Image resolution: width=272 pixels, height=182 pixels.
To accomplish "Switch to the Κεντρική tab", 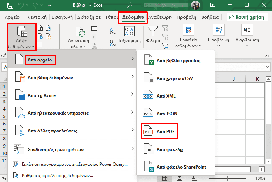I will [x=37, y=17].
